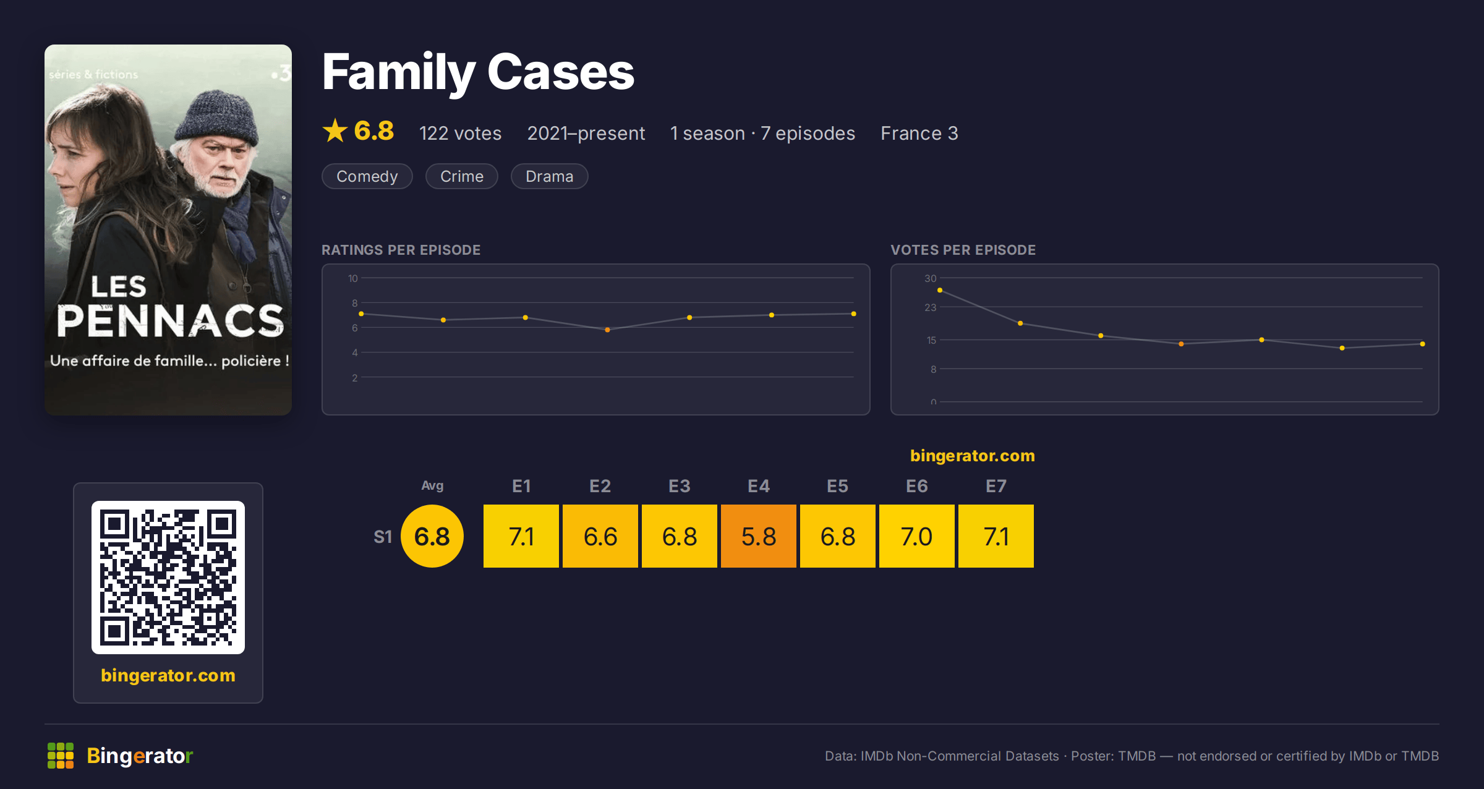Click the first point in votes chart
This screenshot has width=1484, height=789.
pos(940,290)
